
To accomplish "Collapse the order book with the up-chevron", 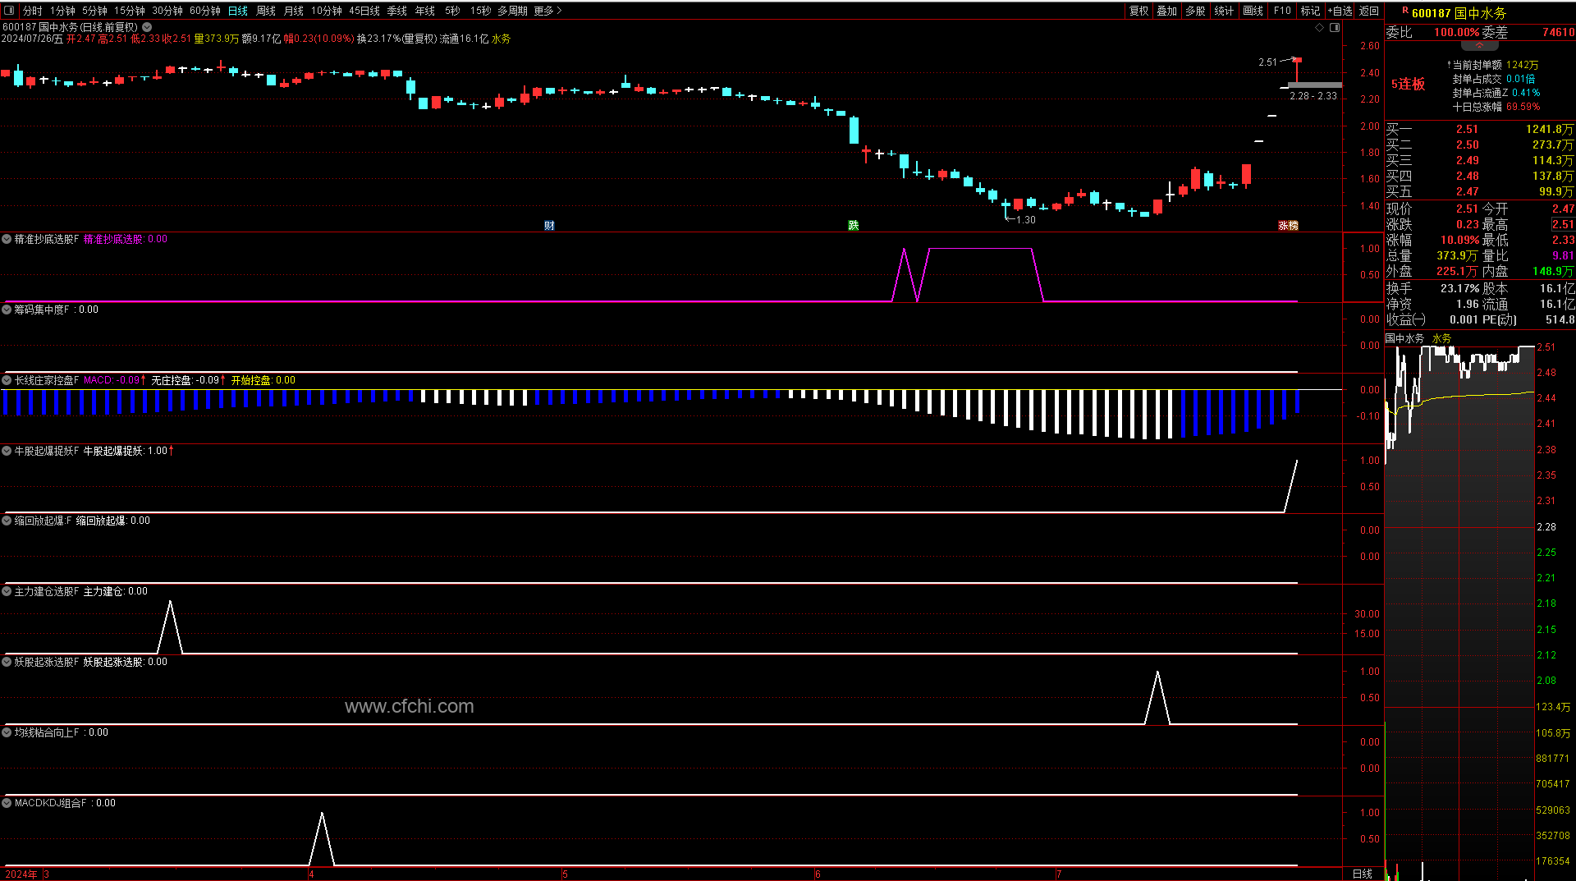I will coord(1480,46).
